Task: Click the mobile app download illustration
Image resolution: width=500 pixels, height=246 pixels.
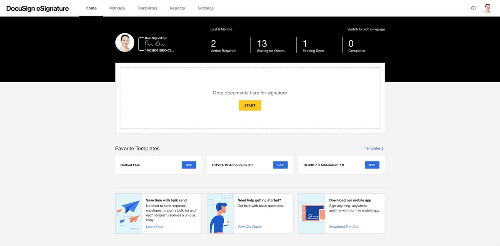Action: (312, 213)
